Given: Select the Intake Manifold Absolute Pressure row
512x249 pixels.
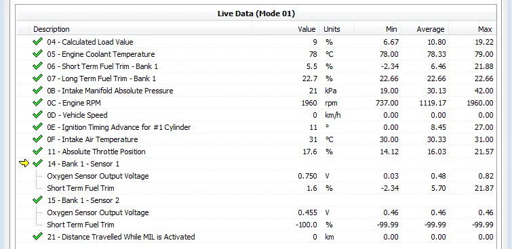Looking at the screenshot, I should (x=256, y=91).
